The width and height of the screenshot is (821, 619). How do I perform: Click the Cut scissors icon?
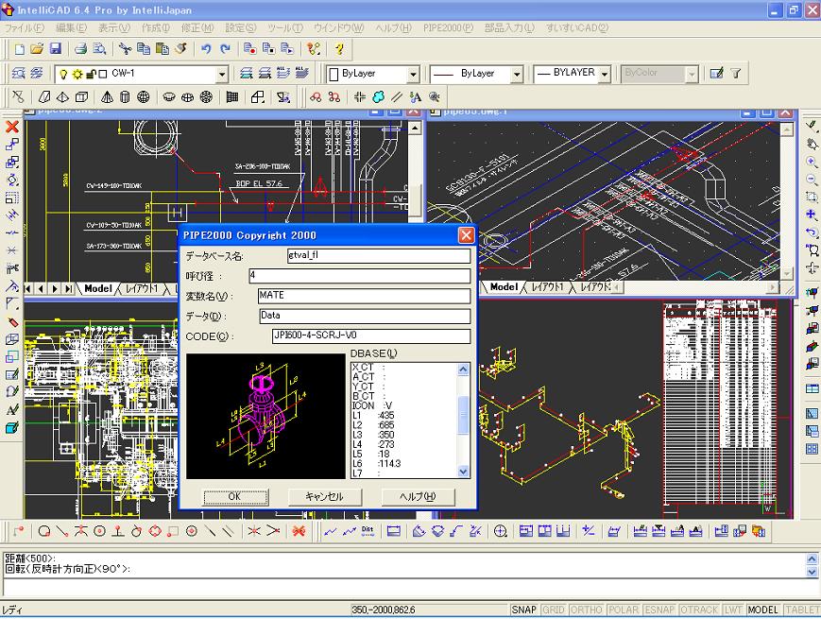[125, 49]
